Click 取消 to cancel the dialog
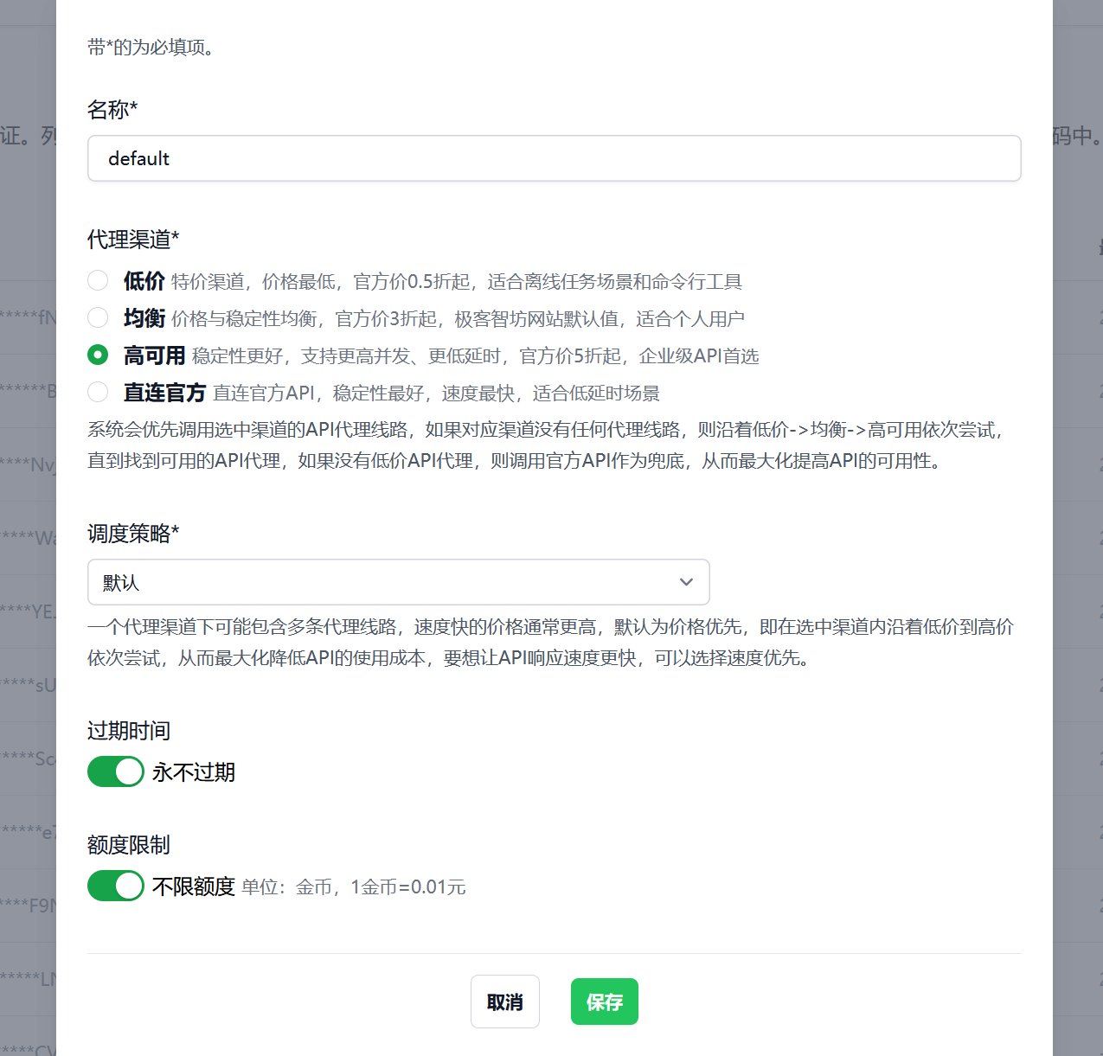Viewport: 1103px width, 1056px height. click(504, 1001)
